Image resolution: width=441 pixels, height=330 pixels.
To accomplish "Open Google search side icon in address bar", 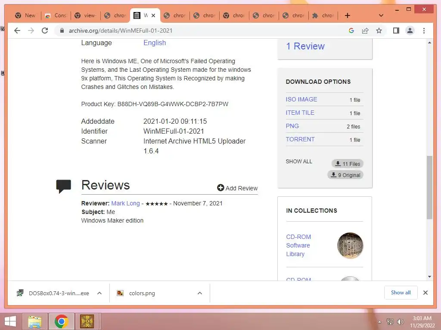I will (x=351, y=31).
